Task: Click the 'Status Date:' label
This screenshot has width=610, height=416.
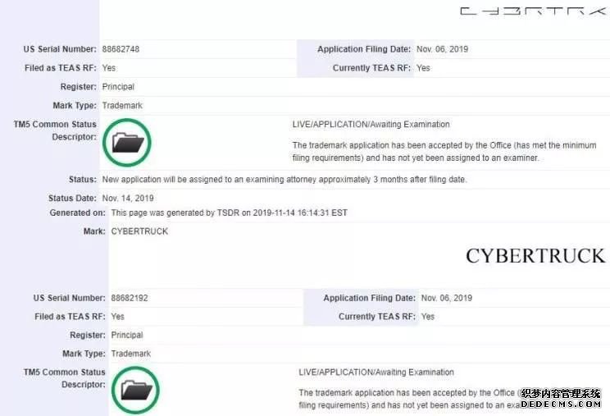Action: [72, 198]
